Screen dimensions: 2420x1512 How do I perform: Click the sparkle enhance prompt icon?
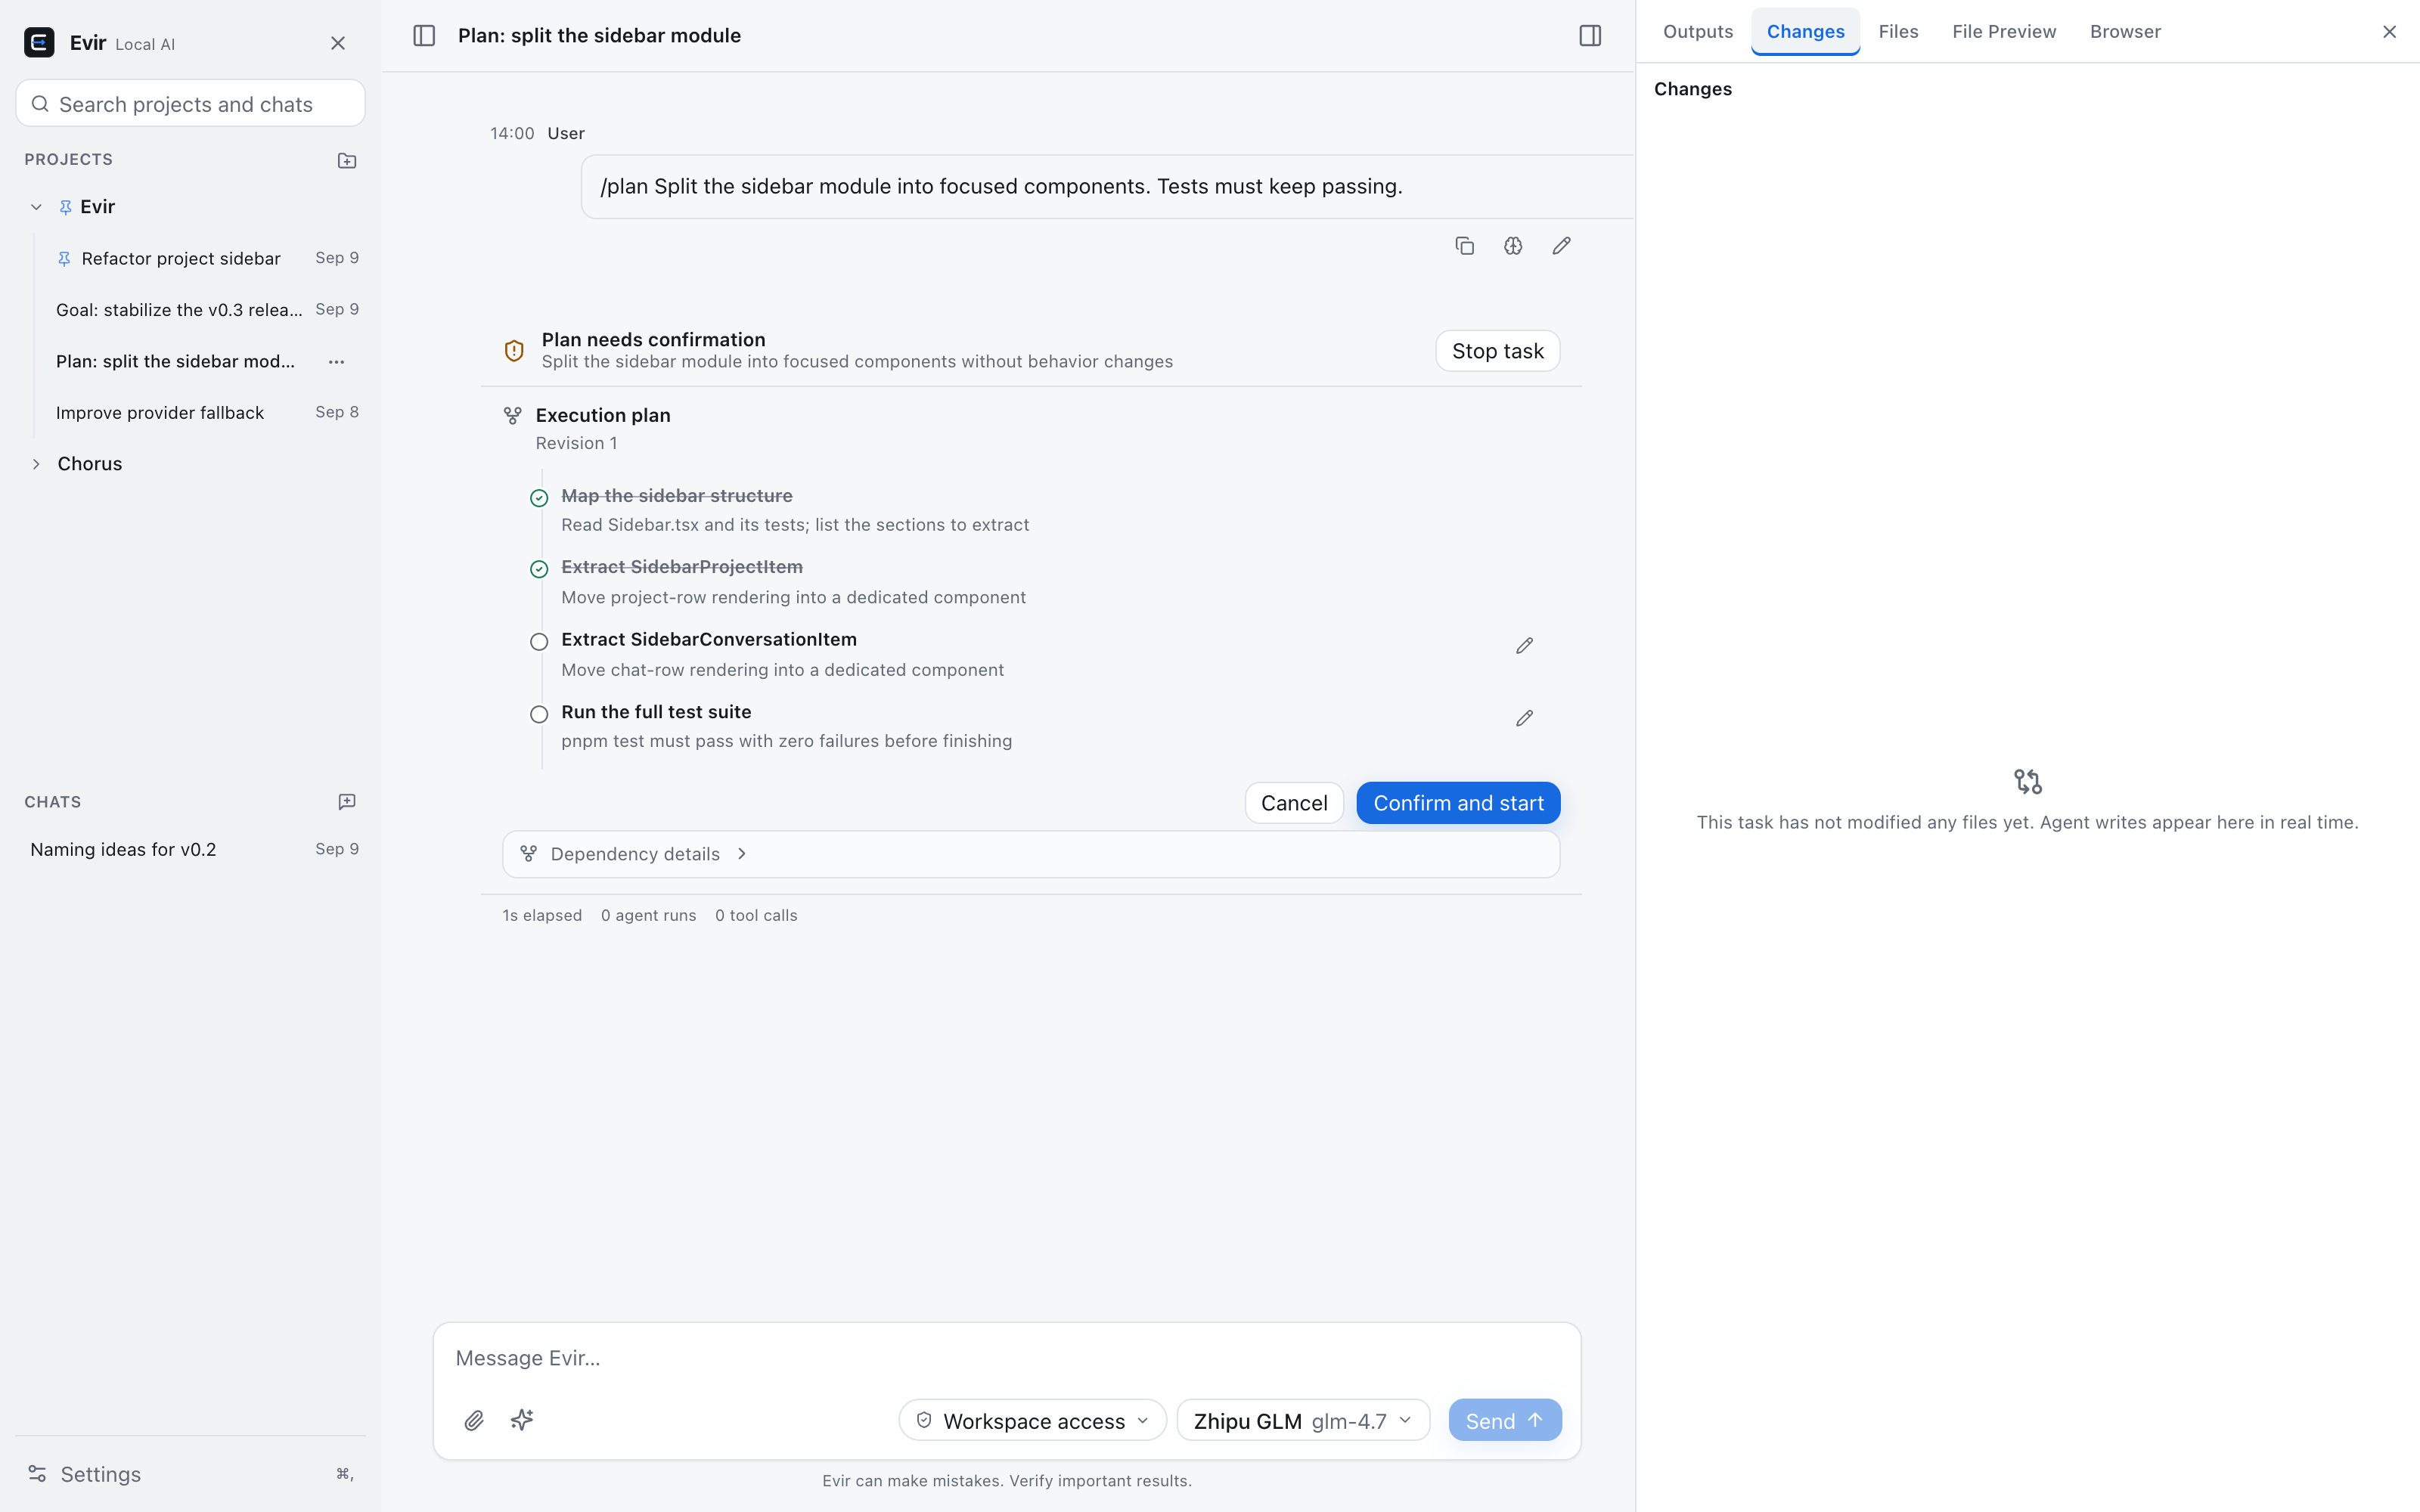click(x=522, y=1420)
